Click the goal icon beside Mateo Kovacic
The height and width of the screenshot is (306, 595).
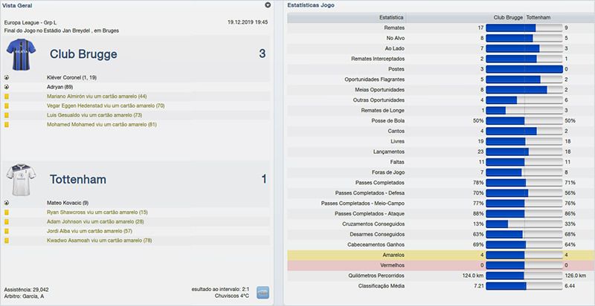pyautogui.click(x=7, y=202)
